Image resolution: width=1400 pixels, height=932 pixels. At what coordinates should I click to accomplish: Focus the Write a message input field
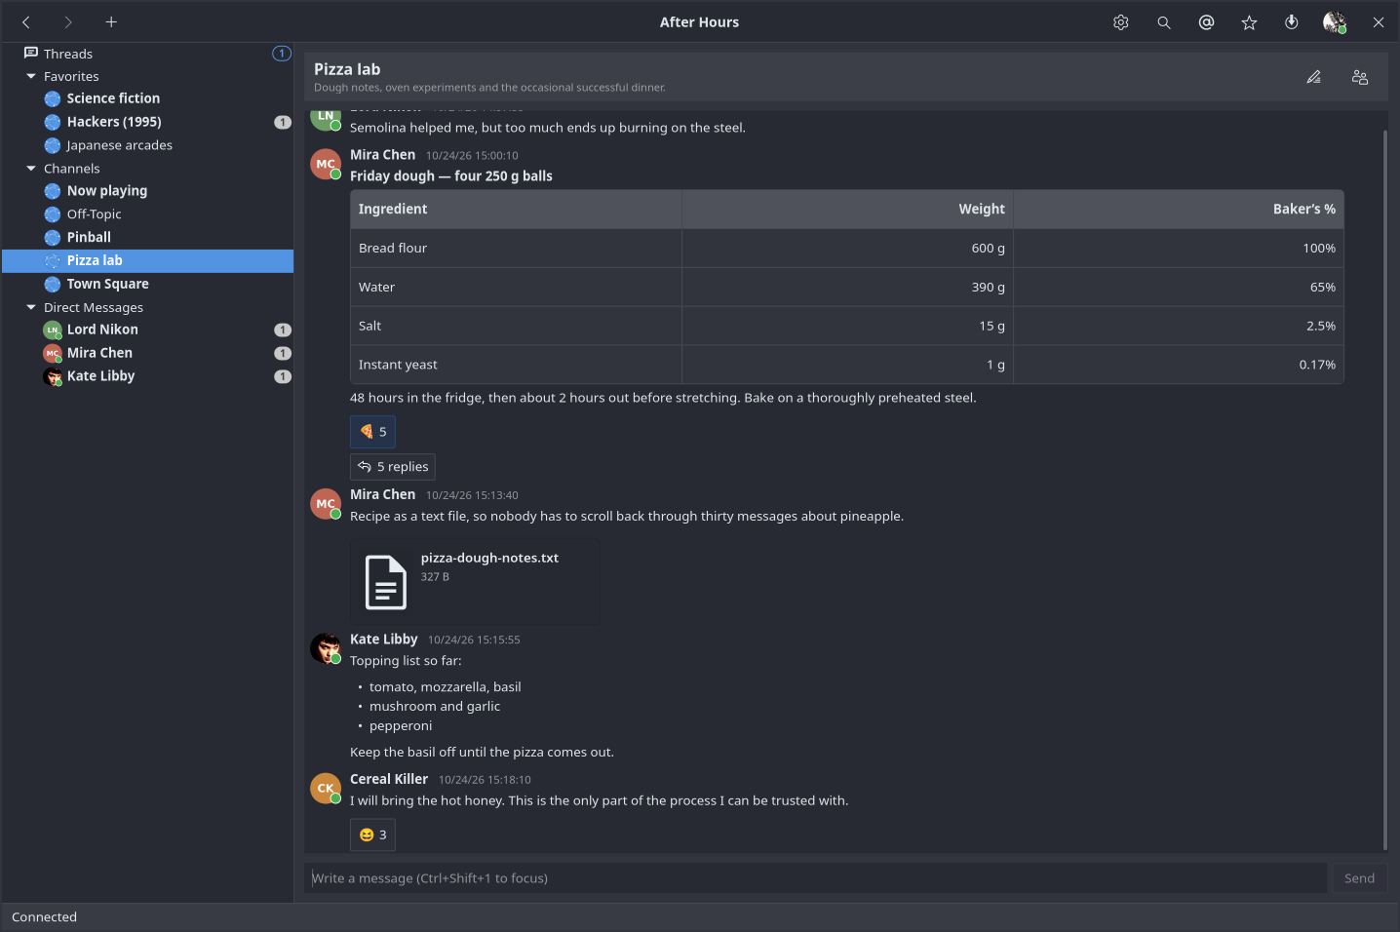pos(816,878)
